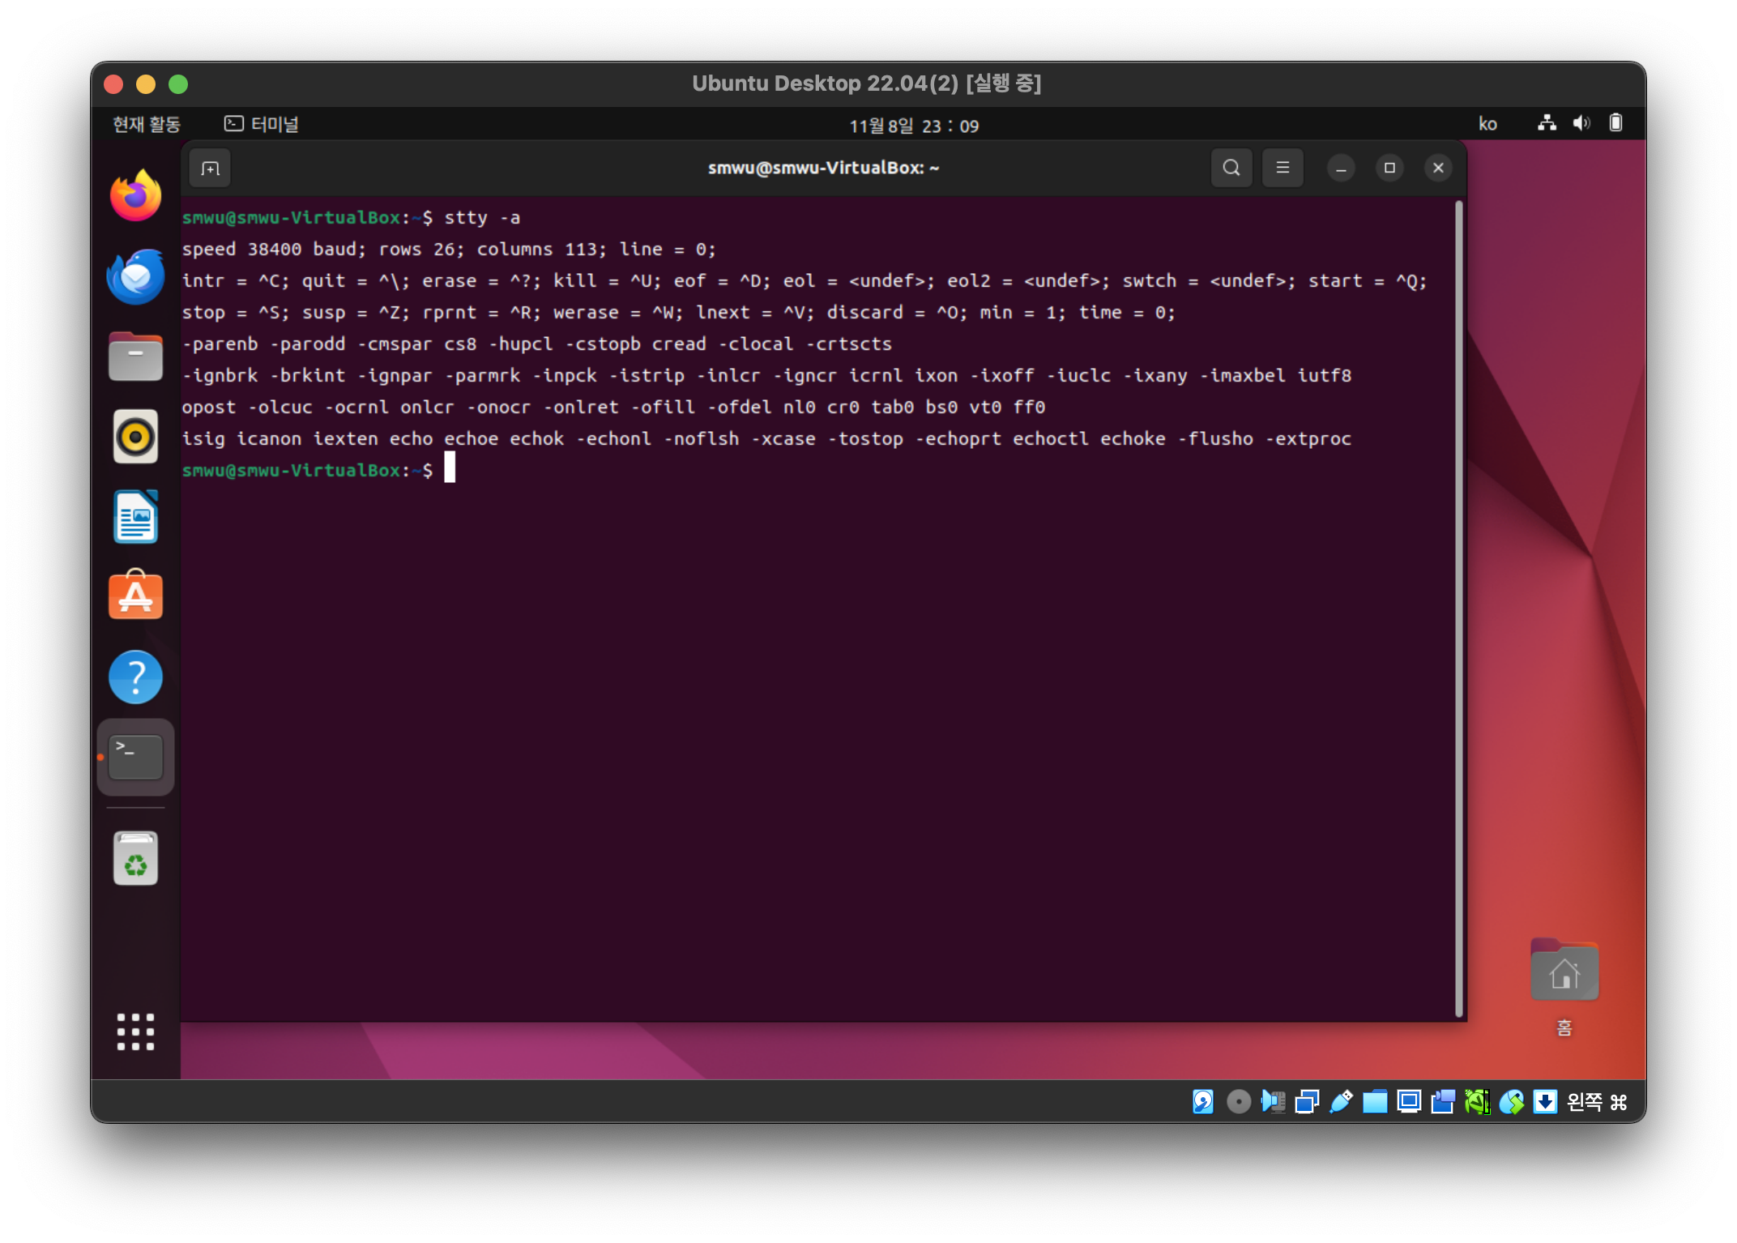Click the 왼쪽 ⌘ host key indicator
Screen dimensions: 1737x1243
pyautogui.click(x=1597, y=1101)
